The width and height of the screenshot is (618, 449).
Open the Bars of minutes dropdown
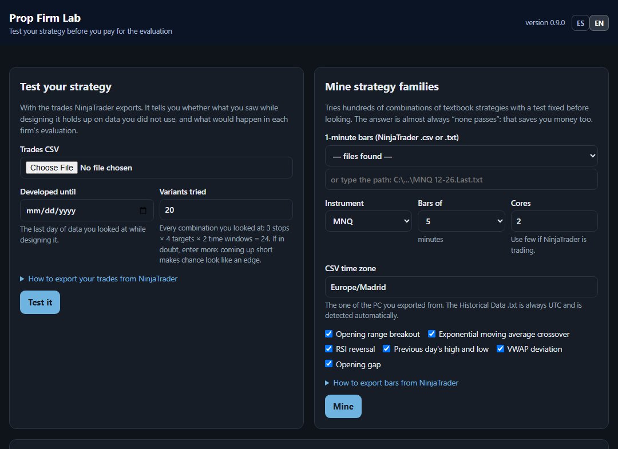tap(461, 221)
